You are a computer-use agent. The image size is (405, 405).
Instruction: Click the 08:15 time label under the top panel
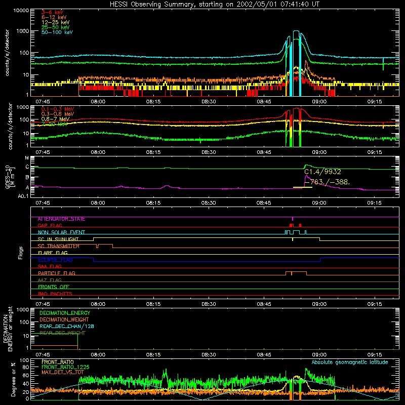pos(153,102)
